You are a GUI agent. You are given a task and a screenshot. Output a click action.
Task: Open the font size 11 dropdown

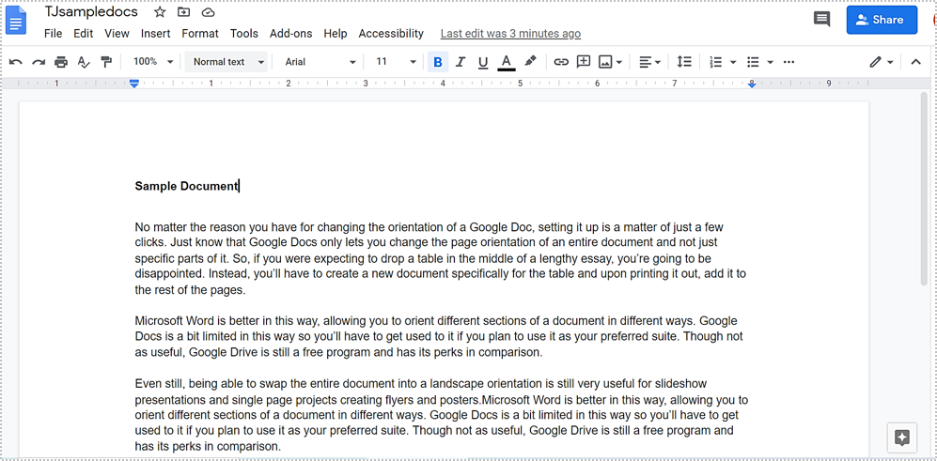click(x=396, y=62)
